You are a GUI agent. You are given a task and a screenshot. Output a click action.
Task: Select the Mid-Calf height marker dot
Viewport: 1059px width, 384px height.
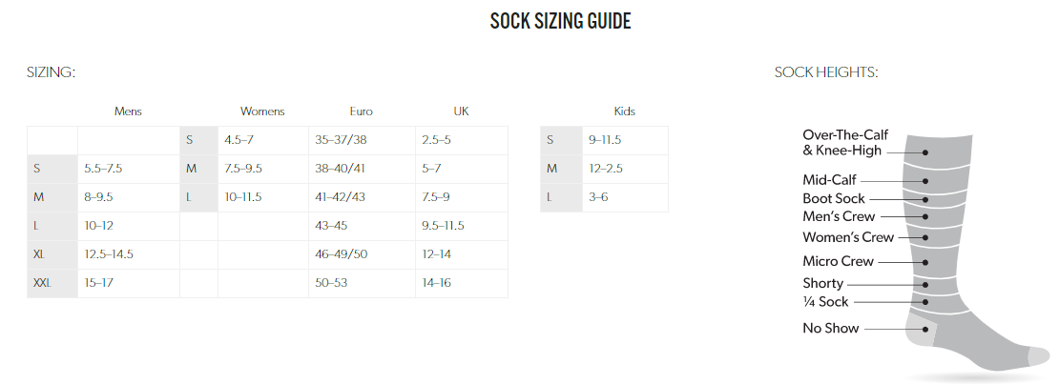(x=925, y=181)
